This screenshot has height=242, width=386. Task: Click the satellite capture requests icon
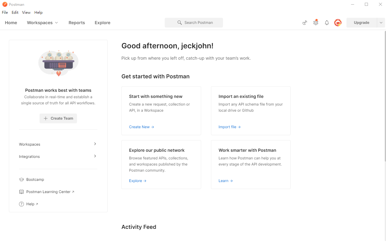pyautogui.click(x=305, y=23)
